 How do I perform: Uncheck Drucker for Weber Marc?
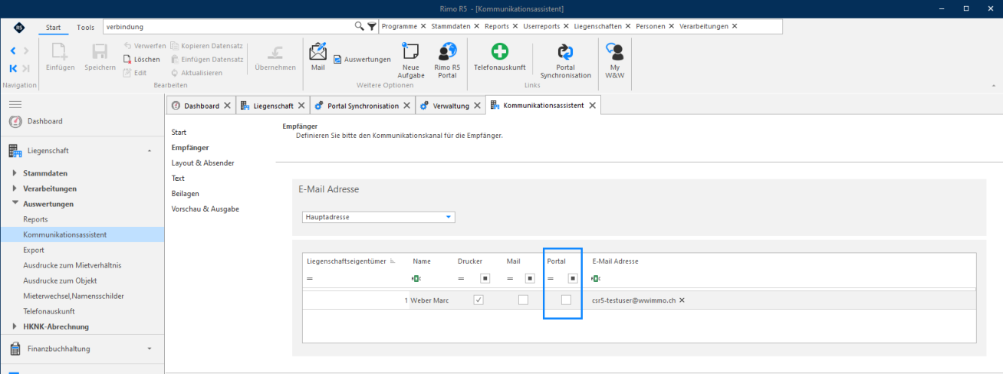click(x=479, y=300)
